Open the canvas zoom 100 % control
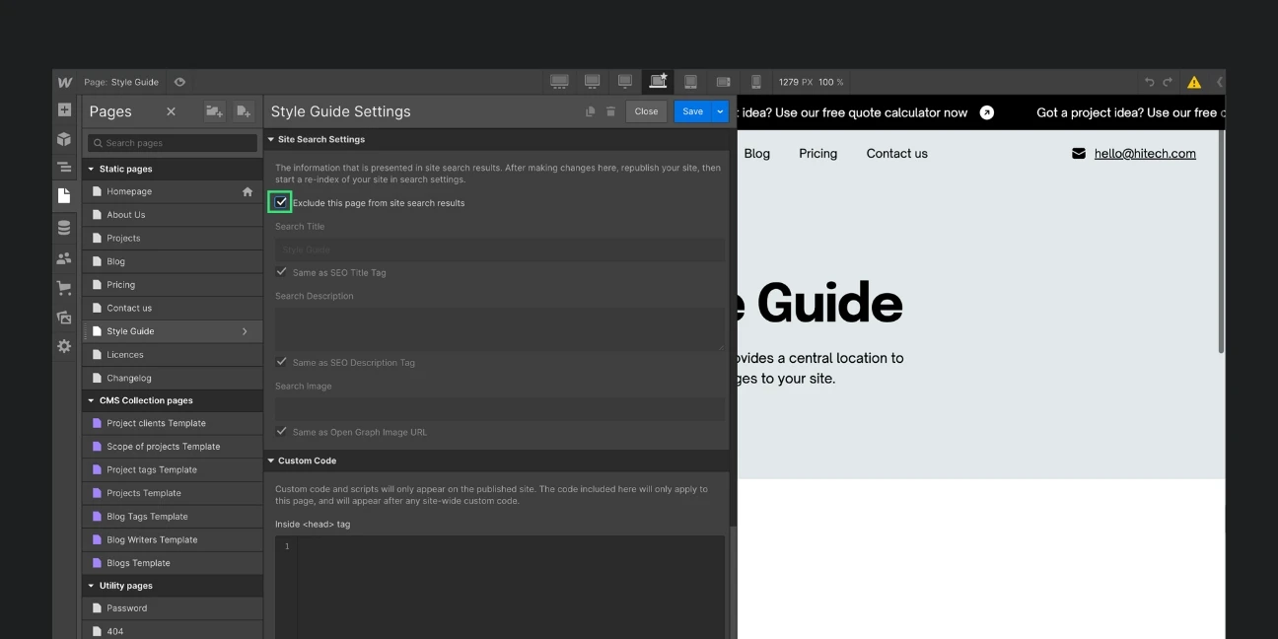This screenshot has width=1278, height=639. click(831, 82)
